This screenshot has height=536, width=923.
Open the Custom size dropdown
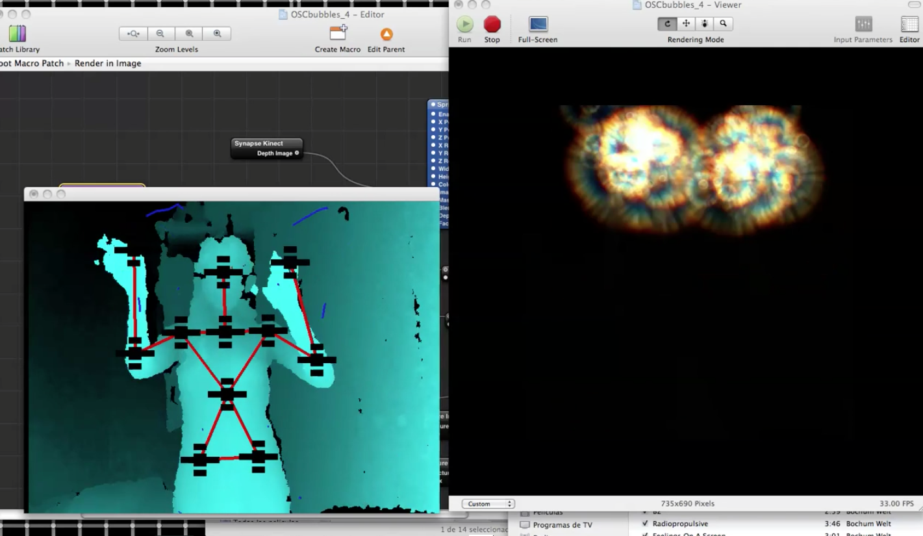pos(488,504)
